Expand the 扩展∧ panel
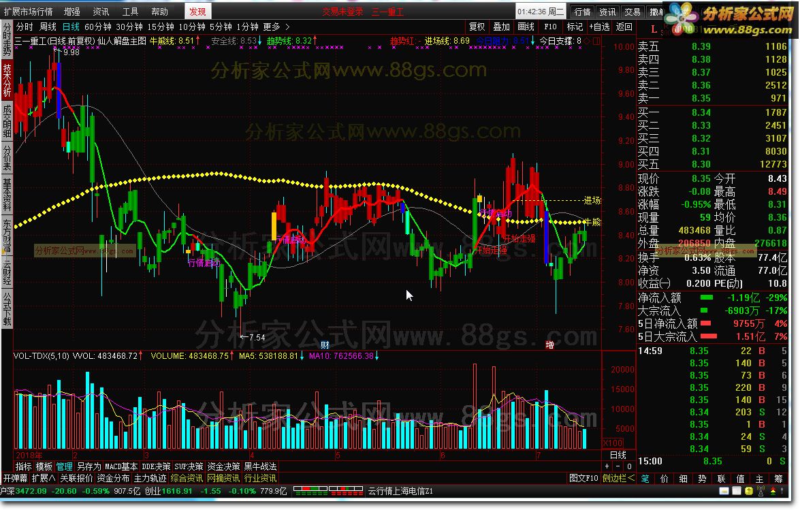This screenshot has height=510, width=800. tap(44, 479)
